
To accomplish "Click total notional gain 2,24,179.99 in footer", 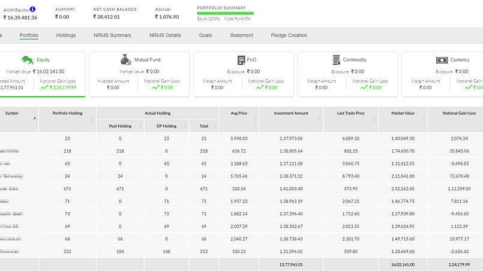I will pos(459,264).
